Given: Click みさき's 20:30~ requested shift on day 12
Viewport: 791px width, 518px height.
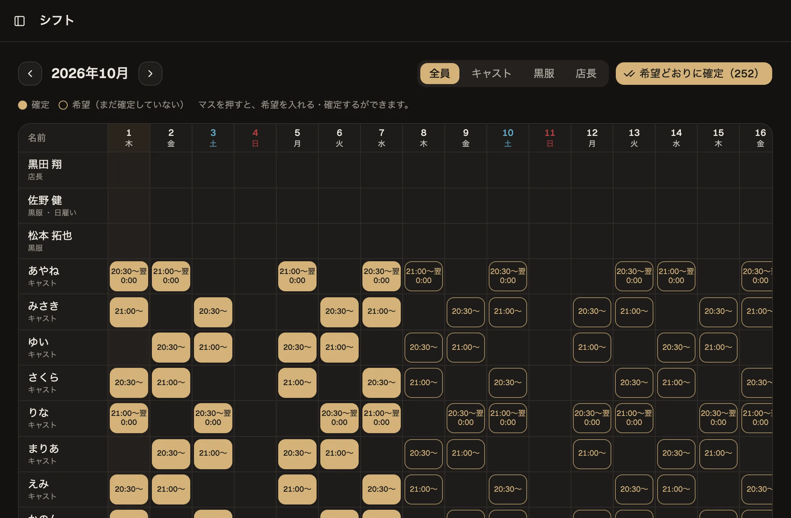Looking at the screenshot, I should click(x=592, y=312).
